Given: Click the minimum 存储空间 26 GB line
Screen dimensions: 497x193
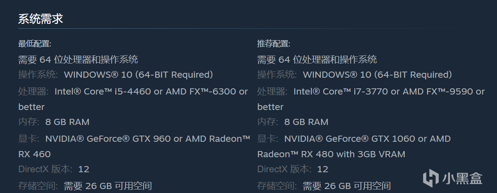Looking at the screenshot, I should (x=85, y=186).
